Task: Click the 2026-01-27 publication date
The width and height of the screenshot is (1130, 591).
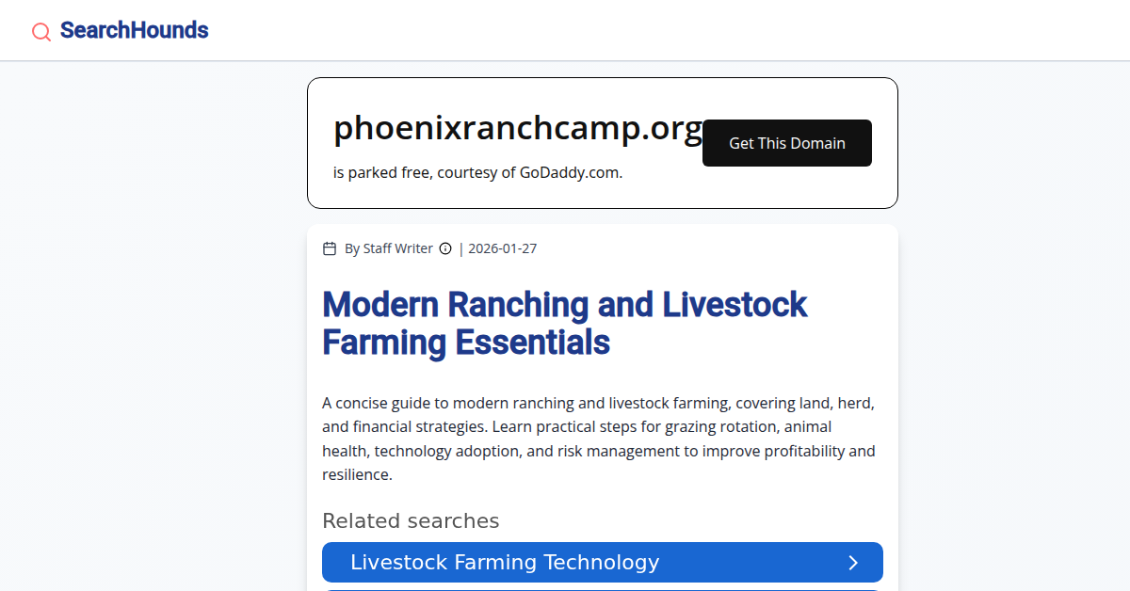Action: (x=502, y=248)
